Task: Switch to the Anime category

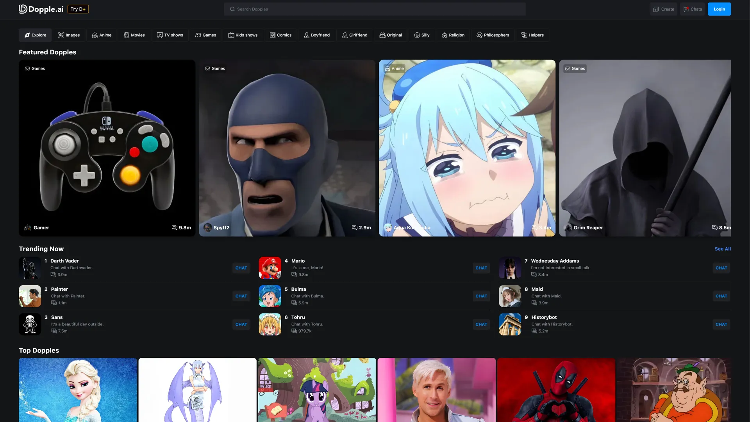Action: (x=102, y=35)
